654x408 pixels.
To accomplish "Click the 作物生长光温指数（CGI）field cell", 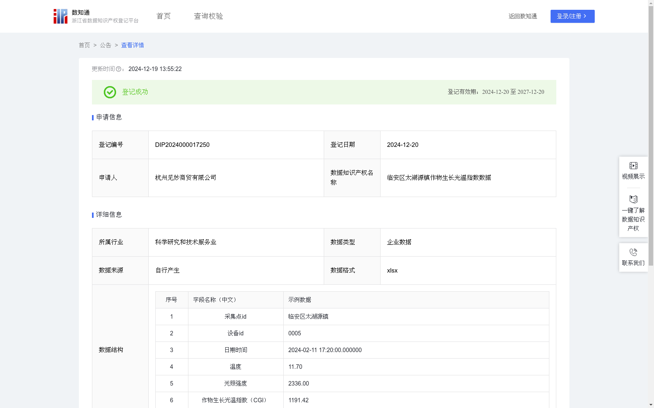I will (x=235, y=400).
